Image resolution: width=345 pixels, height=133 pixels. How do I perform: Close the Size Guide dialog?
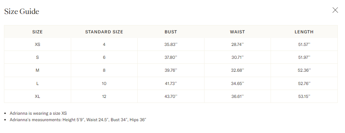(335, 10)
